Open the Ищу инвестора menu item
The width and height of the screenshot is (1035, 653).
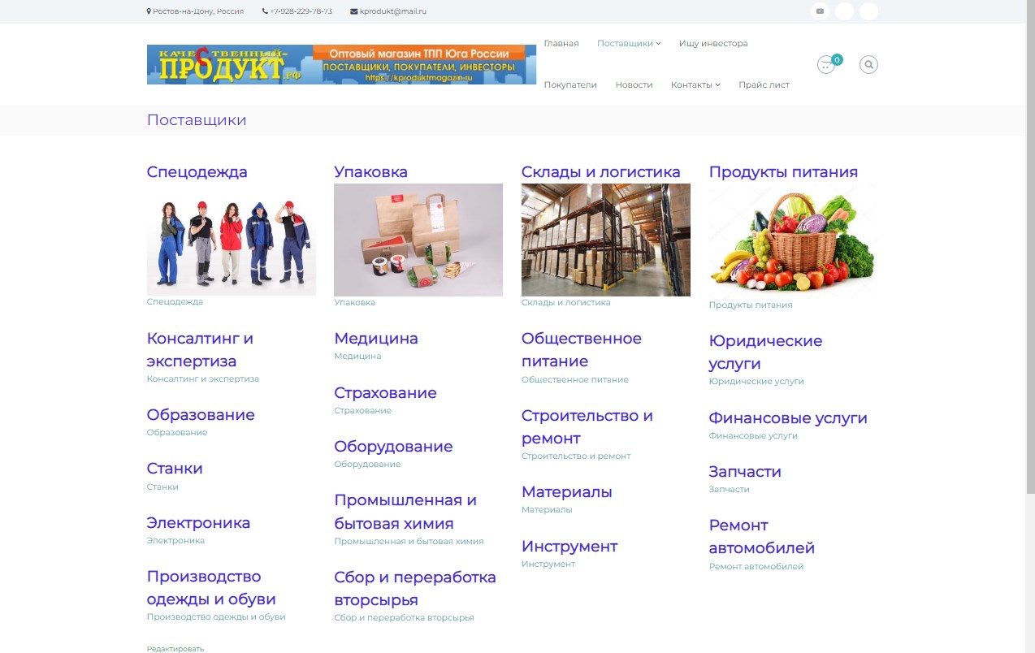tap(713, 44)
